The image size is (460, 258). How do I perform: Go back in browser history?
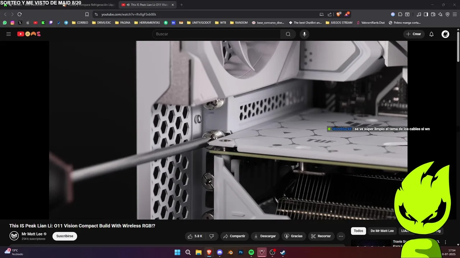click(5, 14)
